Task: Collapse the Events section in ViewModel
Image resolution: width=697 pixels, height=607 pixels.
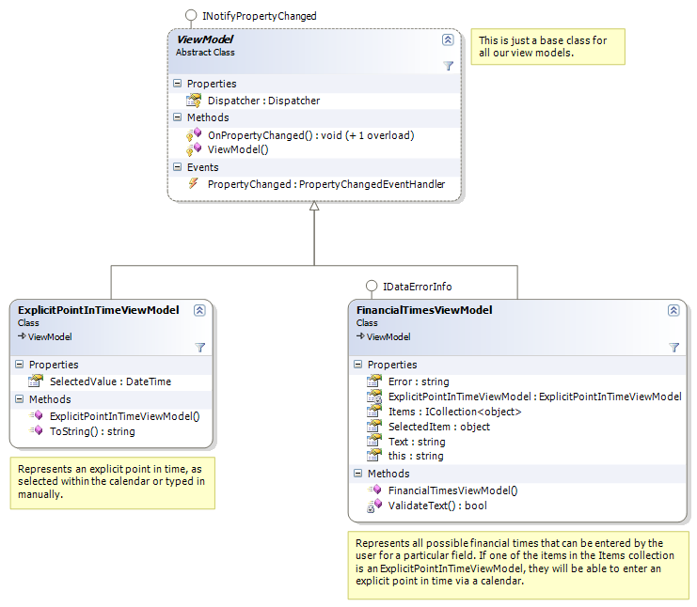Action: click(178, 167)
